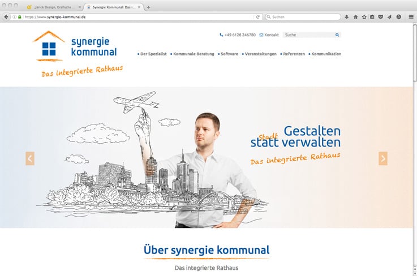Close the Jarick Design tab
The width and height of the screenshot is (417, 280).
click(80, 7)
